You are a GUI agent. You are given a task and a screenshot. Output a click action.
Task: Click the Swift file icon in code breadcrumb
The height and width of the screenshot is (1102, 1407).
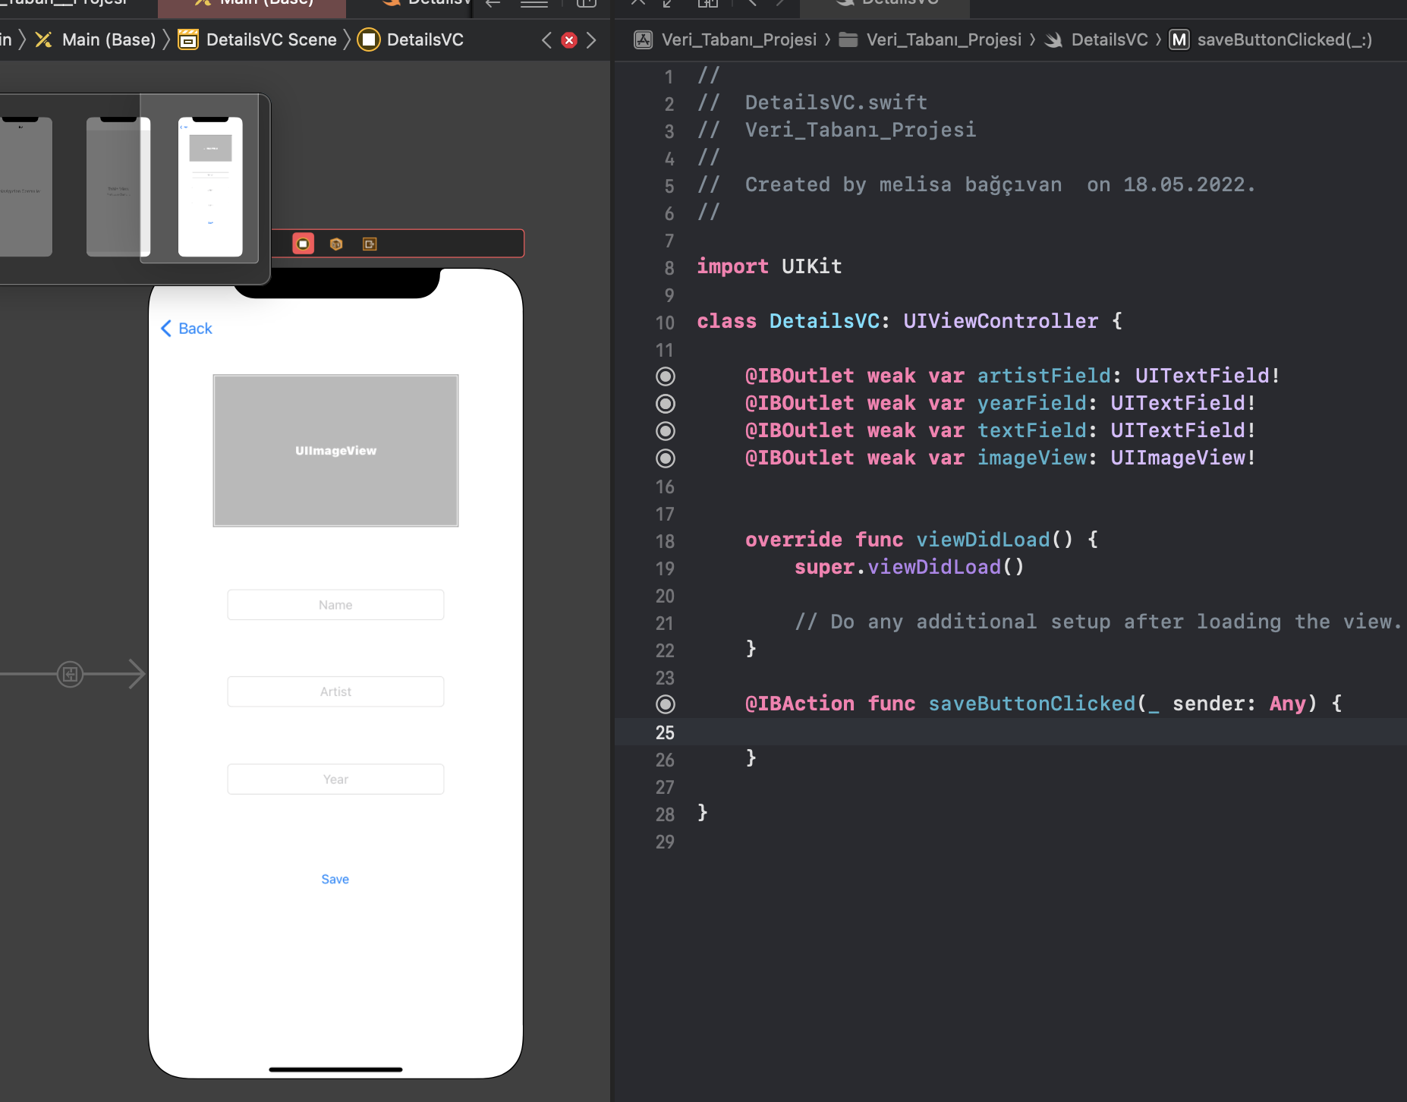click(1054, 39)
